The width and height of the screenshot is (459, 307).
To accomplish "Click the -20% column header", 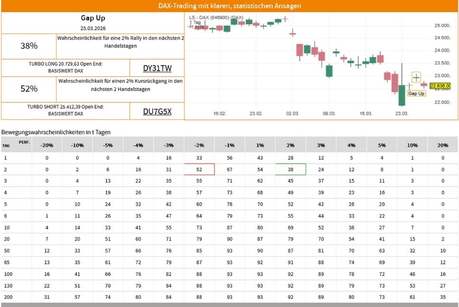I will point(47,145).
